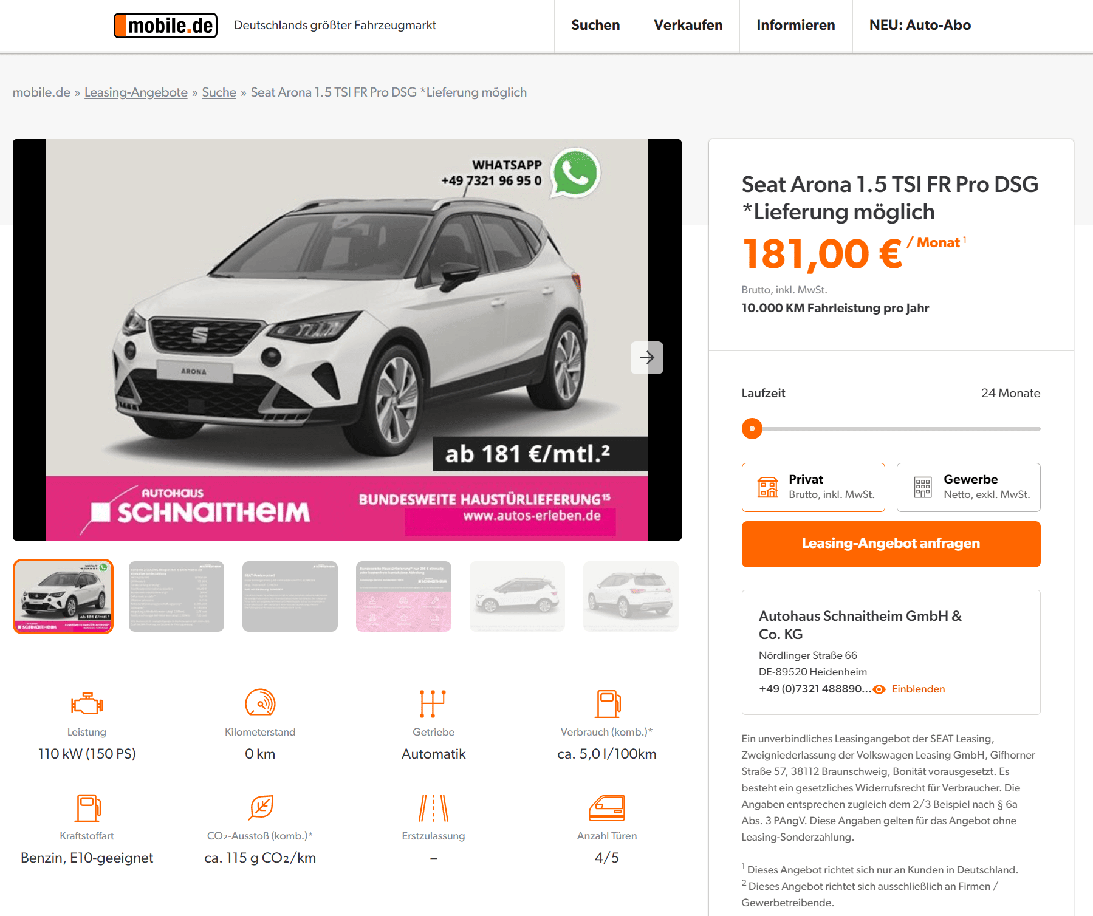The image size is (1093, 916).
Task: Click the 0 km mileage value
Action: 260,754
